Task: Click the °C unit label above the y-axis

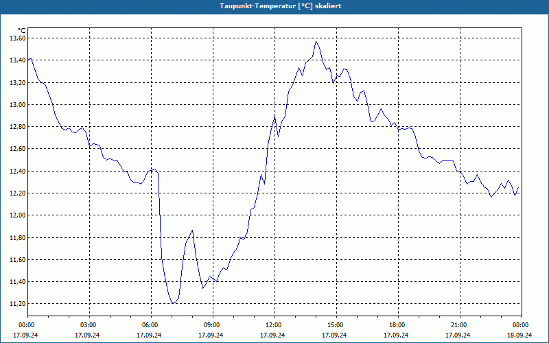Action: point(22,31)
